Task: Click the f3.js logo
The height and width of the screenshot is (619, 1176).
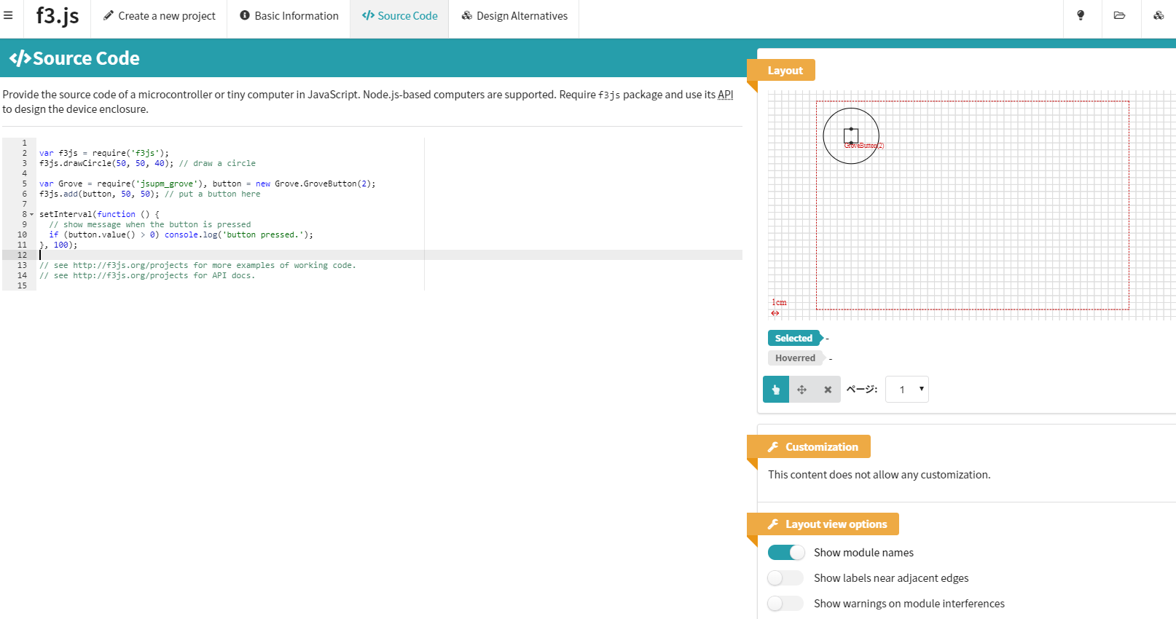Action: tap(58, 16)
